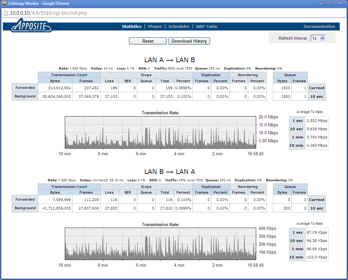Click the Chrome window title icon
This screenshot has width=348, height=280.
pyautogui.click(x=4, y=3)
